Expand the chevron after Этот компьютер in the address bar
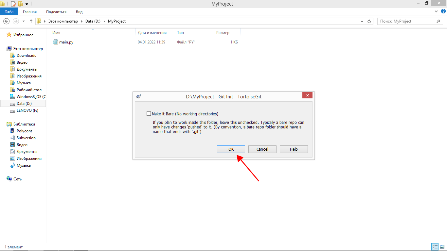Viewport: 447px width, 251px height. point(81,21)
